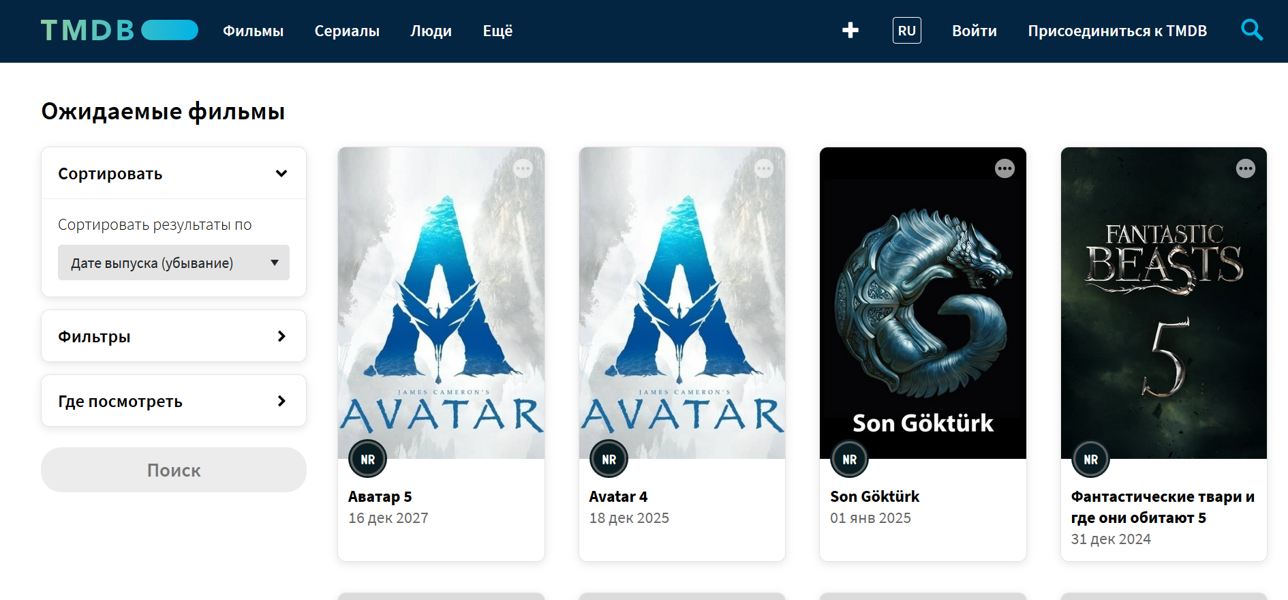Click the plus add icon in header

850,30
